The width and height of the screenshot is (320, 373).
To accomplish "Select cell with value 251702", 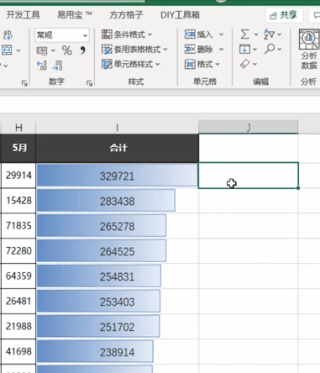I will coord(118,327).
